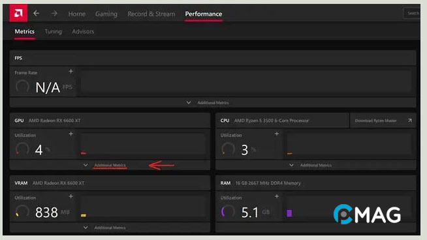
Task: Go back with the left arrow
Action: (36, 13)
